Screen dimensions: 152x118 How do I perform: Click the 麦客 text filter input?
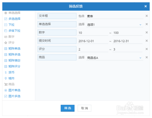pyautogui.click(x=115, y=16)
